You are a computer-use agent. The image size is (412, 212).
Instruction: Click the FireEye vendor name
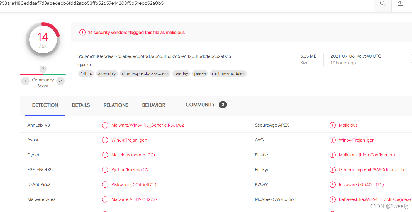coord(262,169)
